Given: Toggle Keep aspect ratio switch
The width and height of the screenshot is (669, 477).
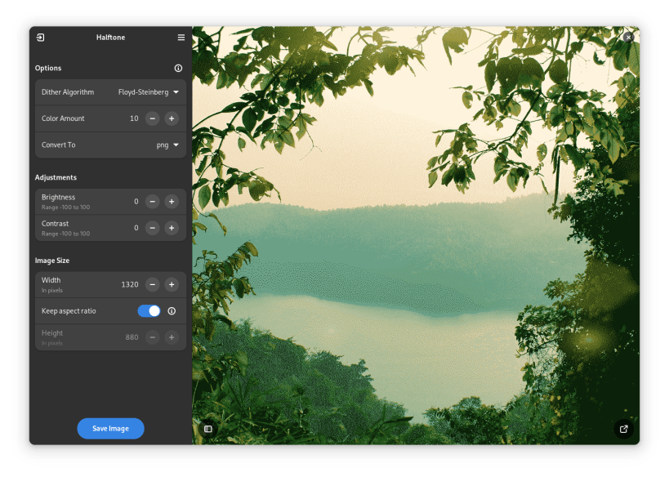Looking at the screenshot, I should coord(149,311).
